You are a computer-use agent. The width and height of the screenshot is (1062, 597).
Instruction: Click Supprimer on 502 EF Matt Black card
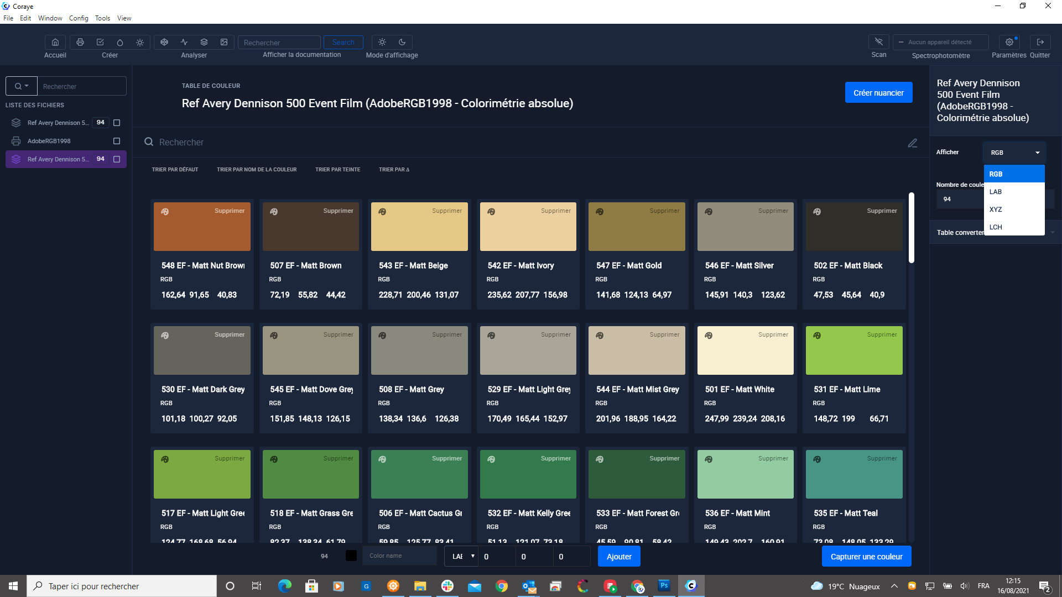(x=882, y=211)
